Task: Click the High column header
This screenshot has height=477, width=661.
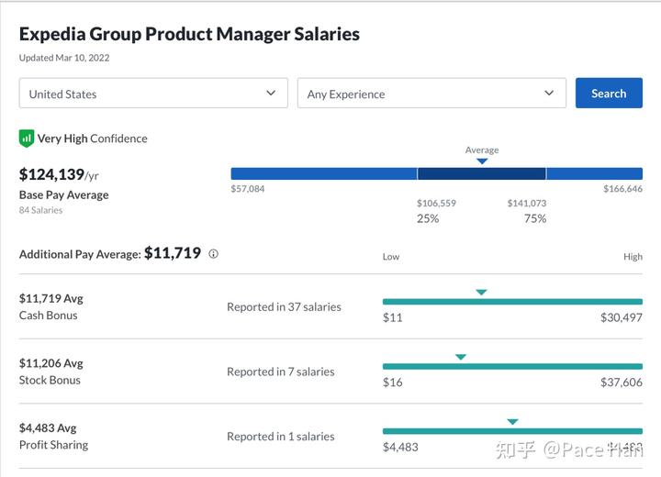Action: tap(633, 257)
